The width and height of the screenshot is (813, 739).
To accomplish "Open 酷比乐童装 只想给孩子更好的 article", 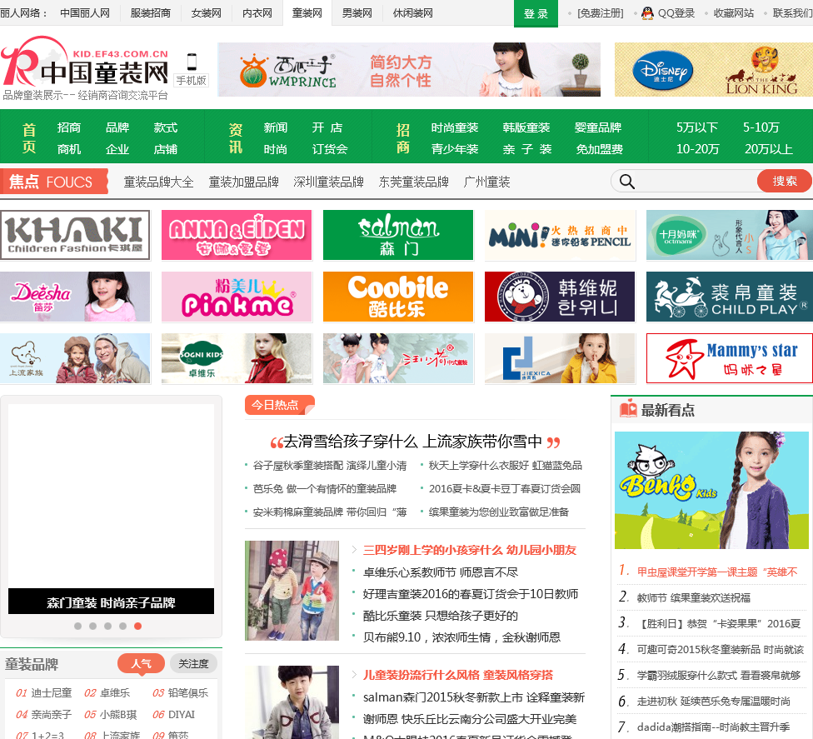I will [440, 616].
